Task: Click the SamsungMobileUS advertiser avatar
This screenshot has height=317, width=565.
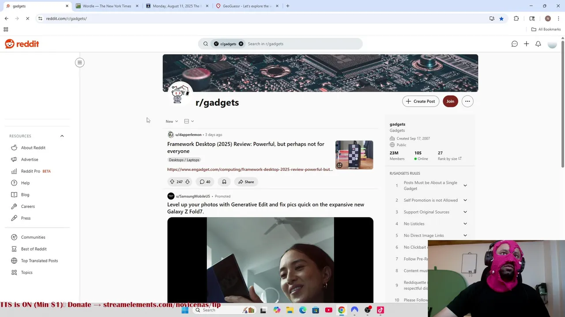Action: tap(171, 196)
